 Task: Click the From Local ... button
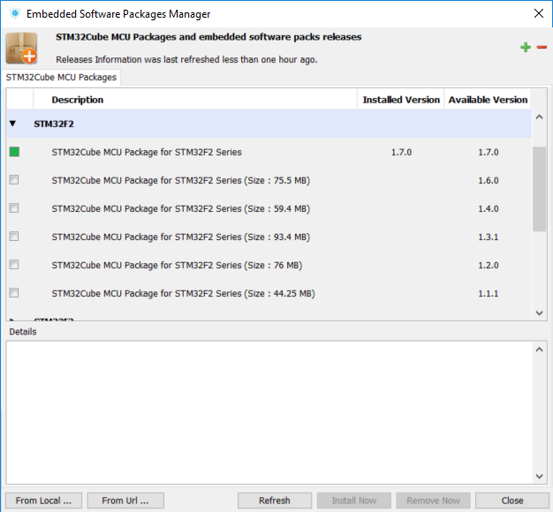pos(44,501)
